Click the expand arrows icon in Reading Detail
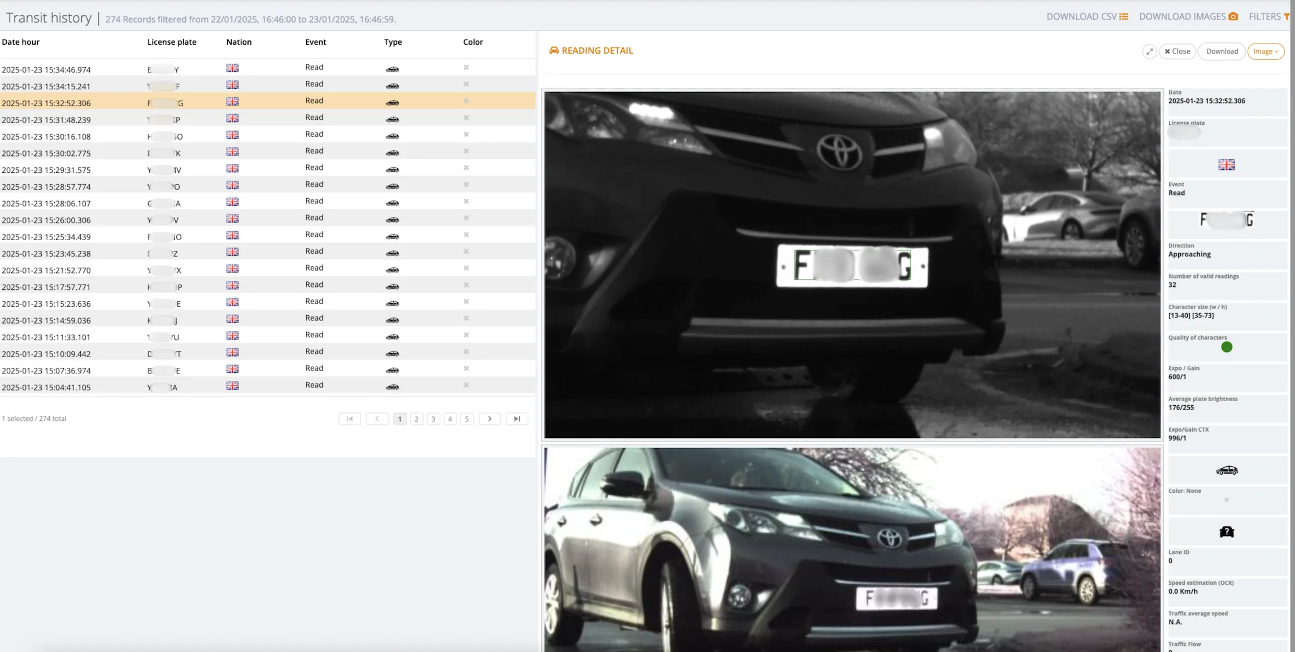 (x=1149, y=51)
